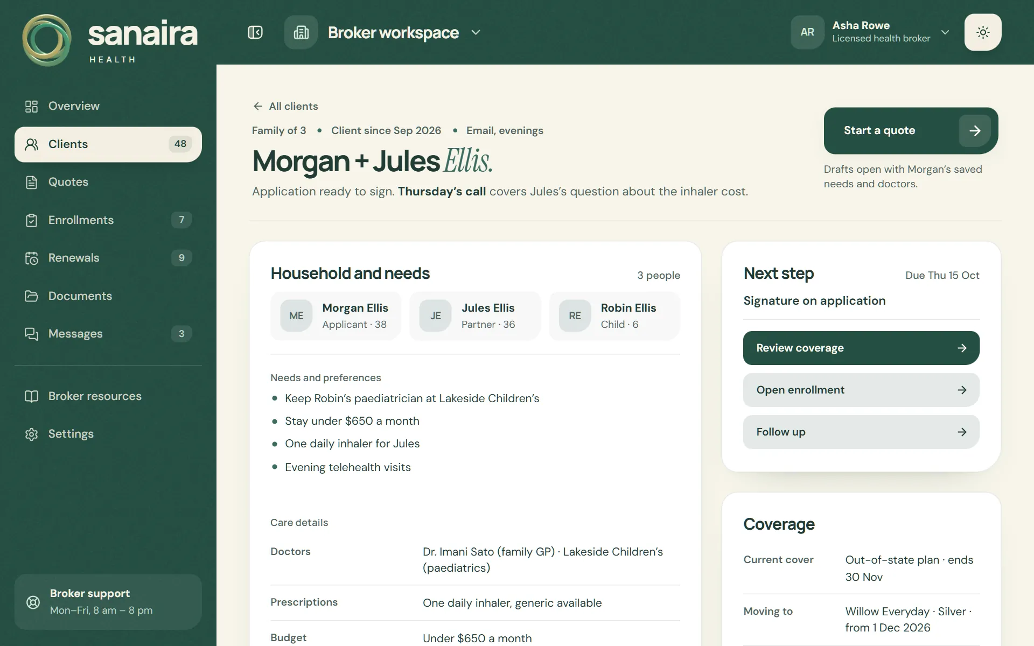Click the Overview grid icon
The image size is (1034, 646).
[32, 106]
